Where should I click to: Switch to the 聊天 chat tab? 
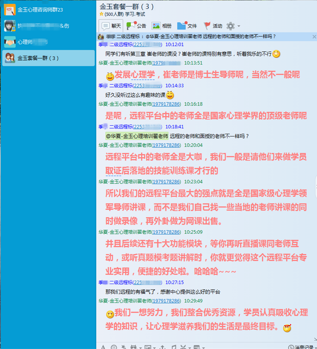click(x=111, y=26)
